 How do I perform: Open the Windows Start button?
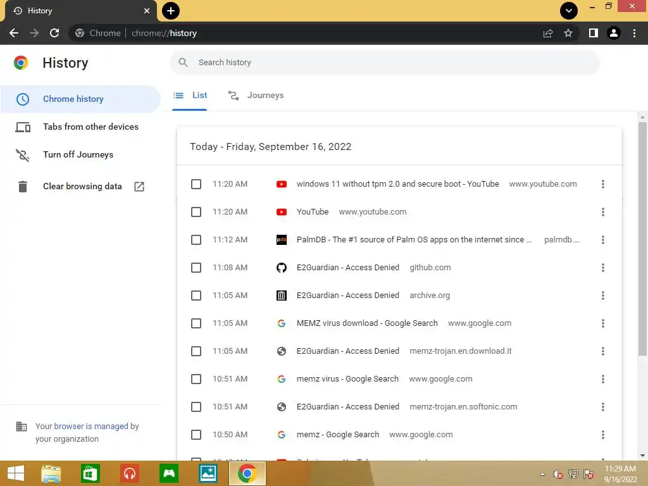16,473
